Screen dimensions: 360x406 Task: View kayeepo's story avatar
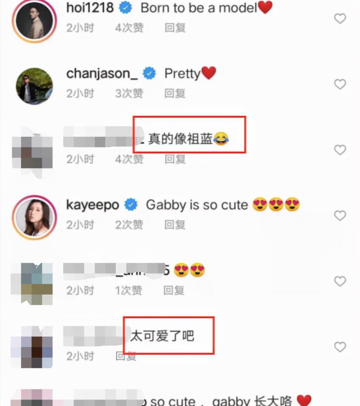click(x=34, y=218)
